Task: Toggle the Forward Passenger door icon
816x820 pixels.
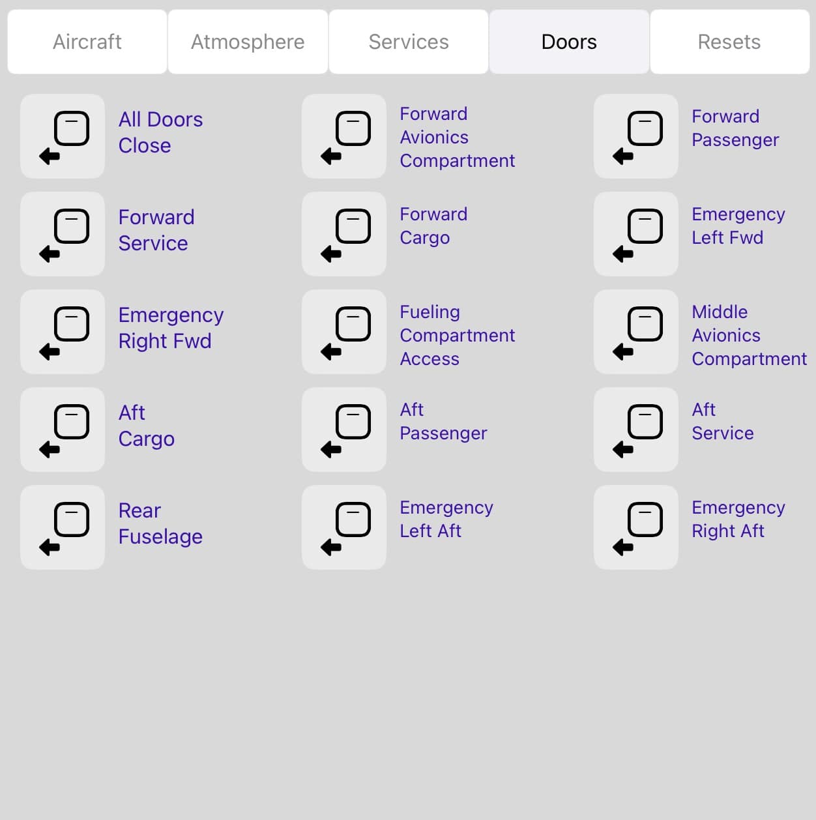Action: click(x=636, y=136)
